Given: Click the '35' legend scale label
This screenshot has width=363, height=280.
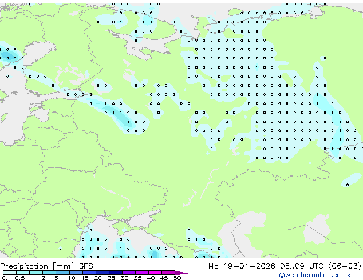Looking at the screenshot, I should (x=137, y=278).
